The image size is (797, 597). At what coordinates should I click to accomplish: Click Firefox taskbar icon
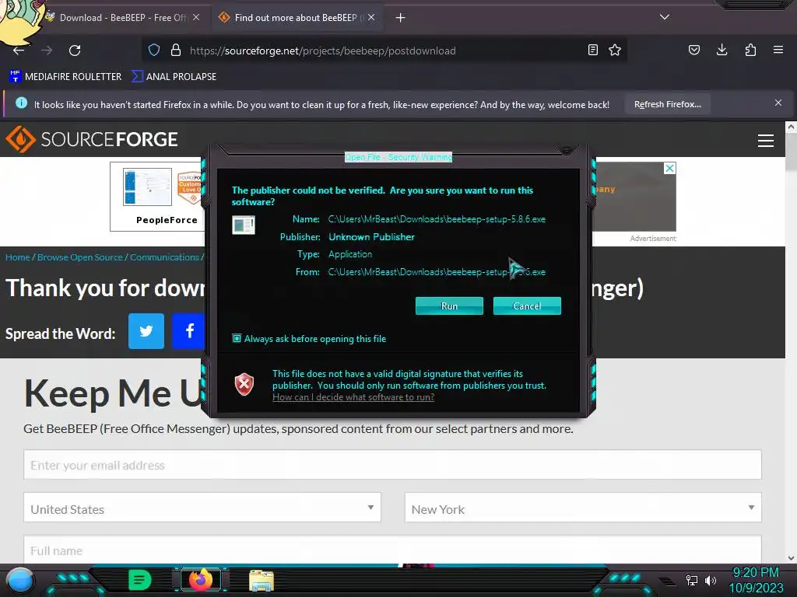[x=200, y=580]
